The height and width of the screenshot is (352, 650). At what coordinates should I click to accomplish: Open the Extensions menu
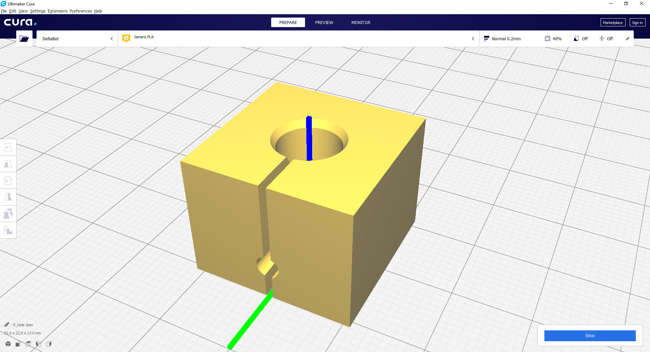pyautogui.click(x=58, y=11)
